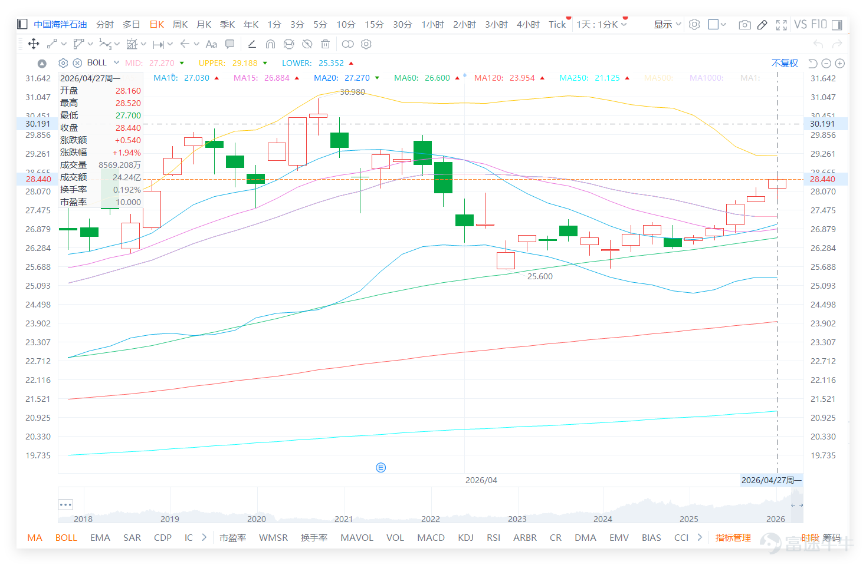Image resolution: width=866 pixels, height=565 pixels.
Task: Toggle the left sidebar panel icon
Action: (x=22, y=24)
